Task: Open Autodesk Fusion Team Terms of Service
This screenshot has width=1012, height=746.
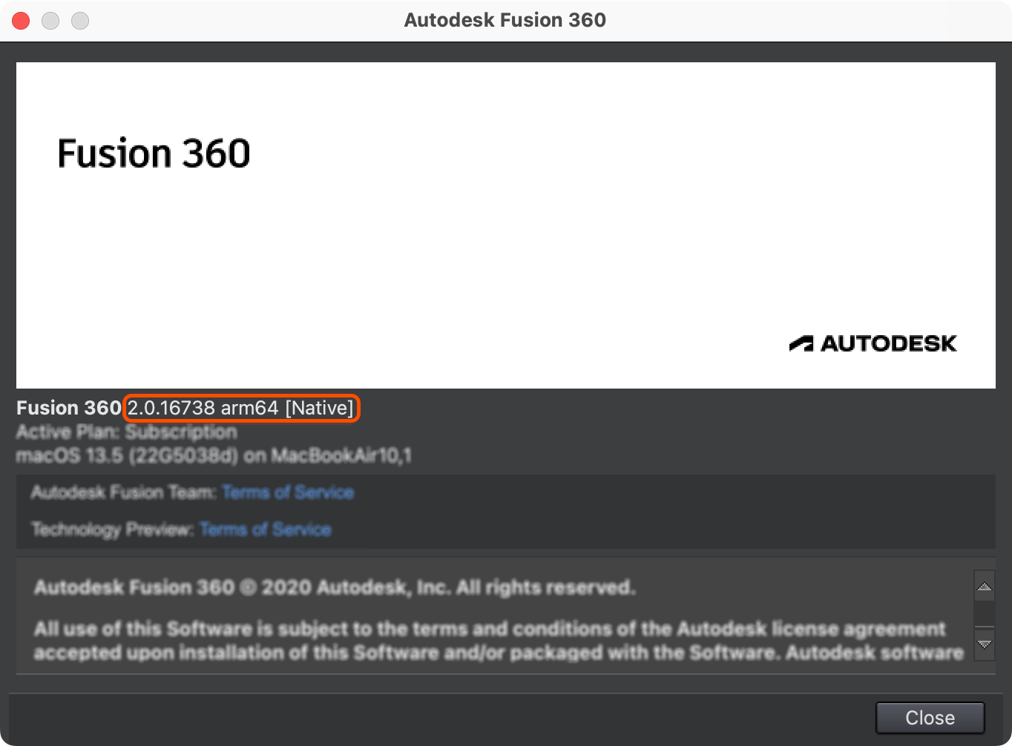Action: [x=288, y=492]
